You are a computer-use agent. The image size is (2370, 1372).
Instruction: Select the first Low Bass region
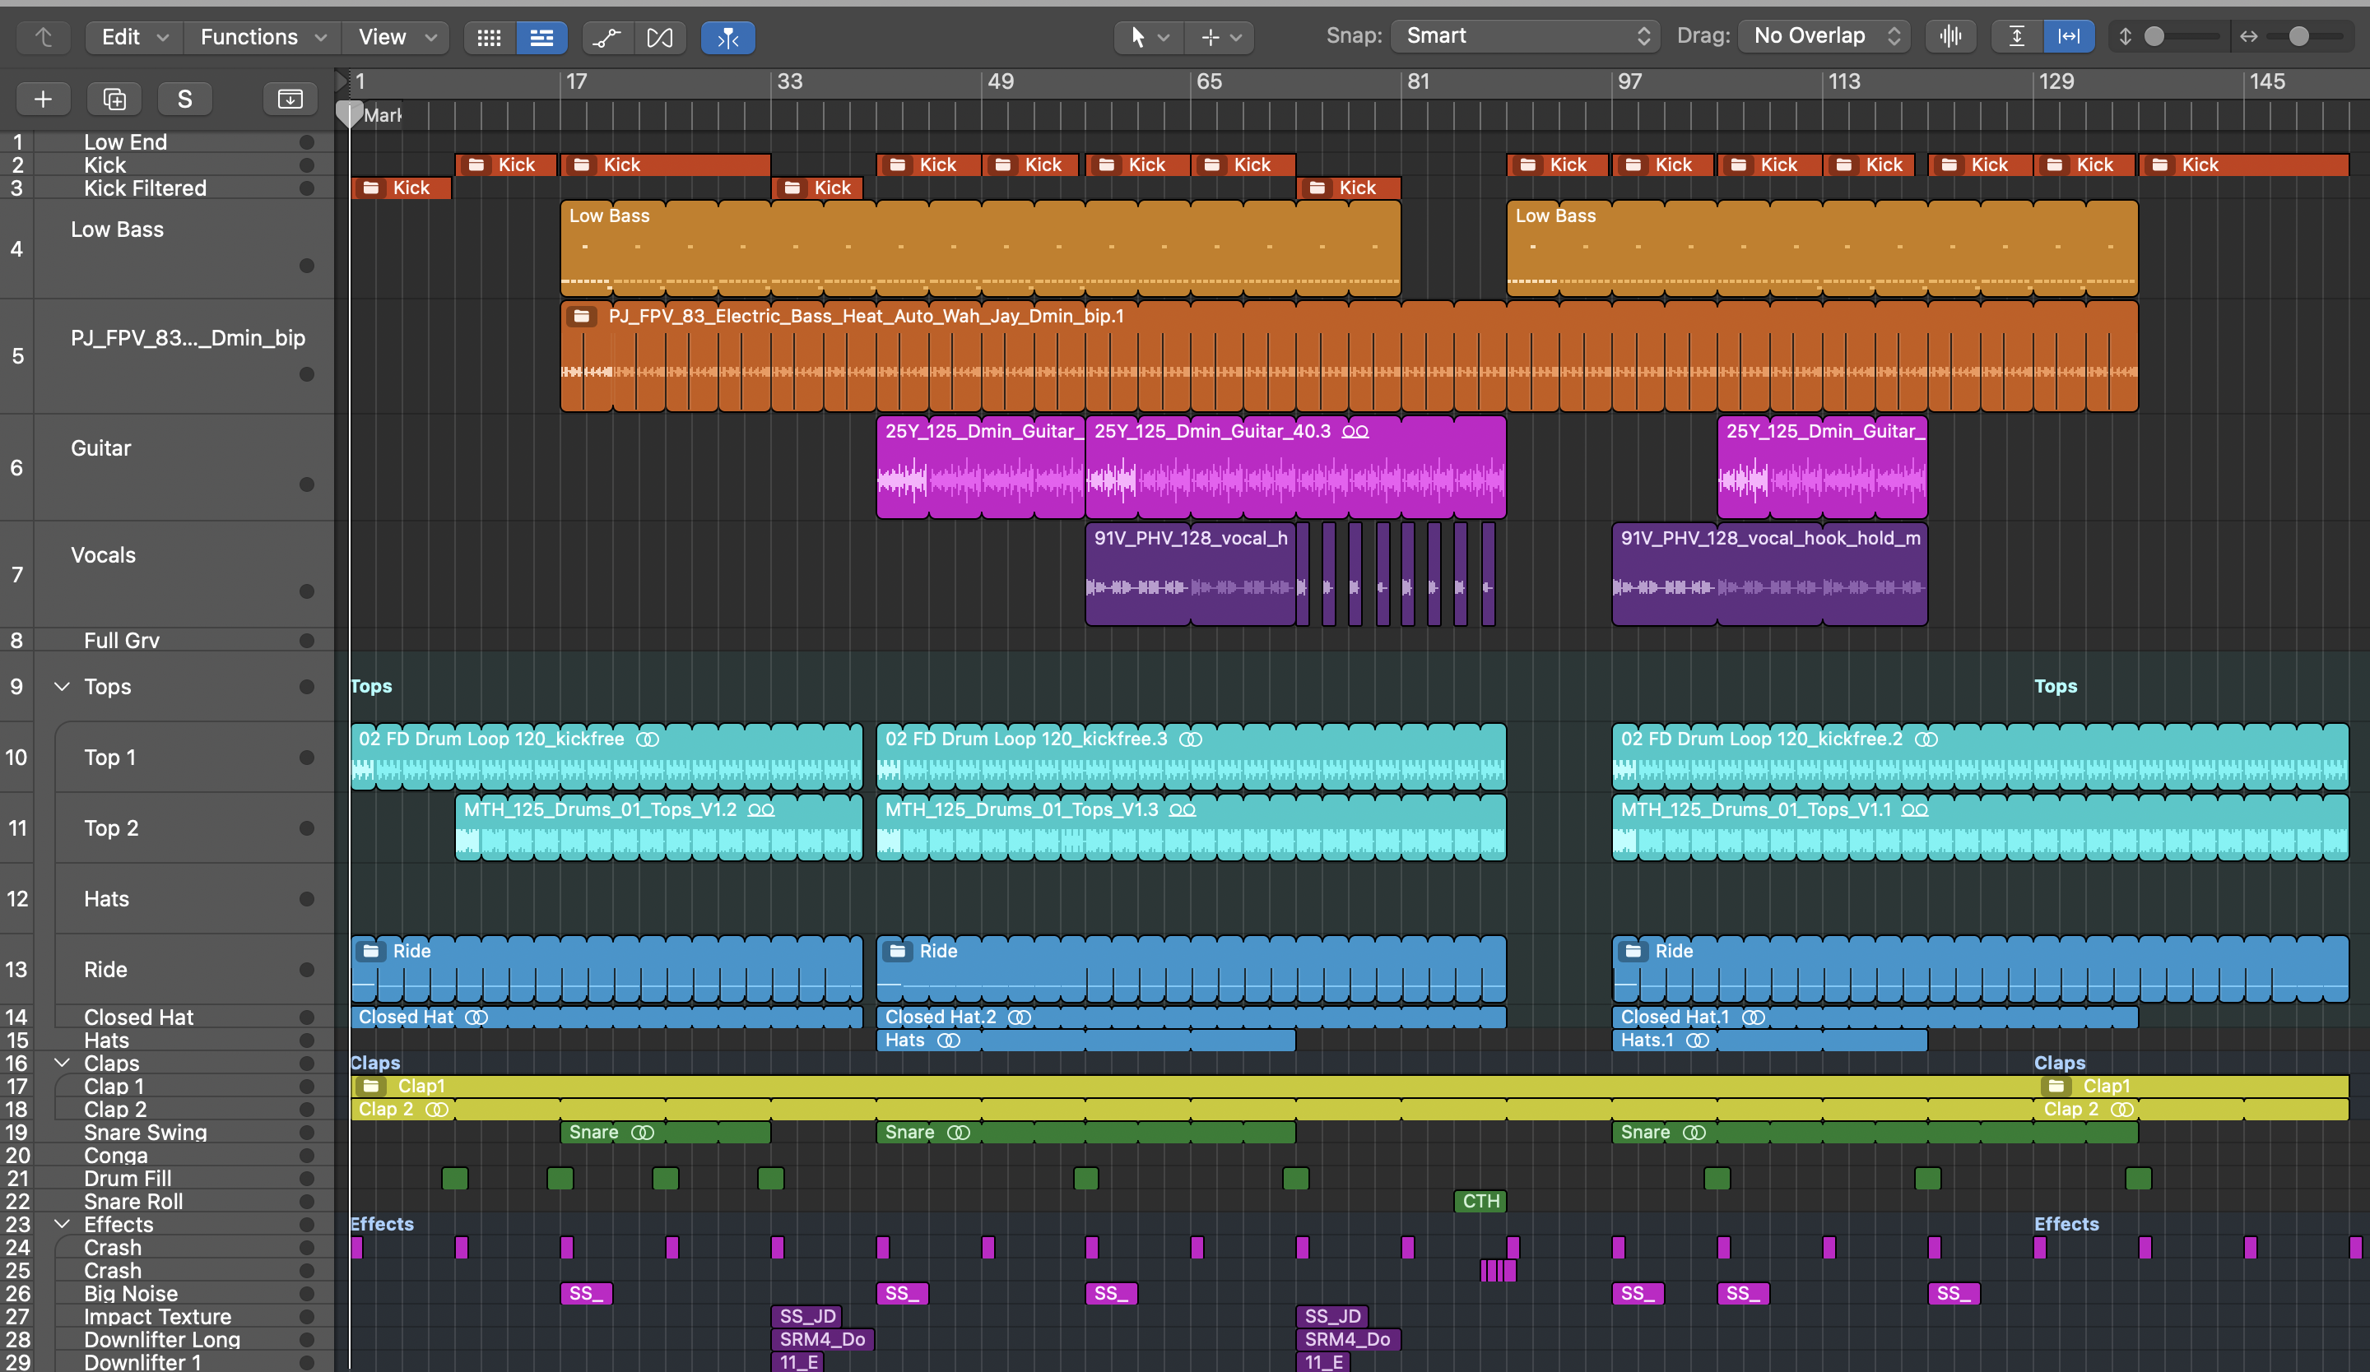(x=980, y=248)
